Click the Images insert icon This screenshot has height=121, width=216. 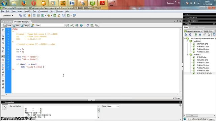(43, 15)
